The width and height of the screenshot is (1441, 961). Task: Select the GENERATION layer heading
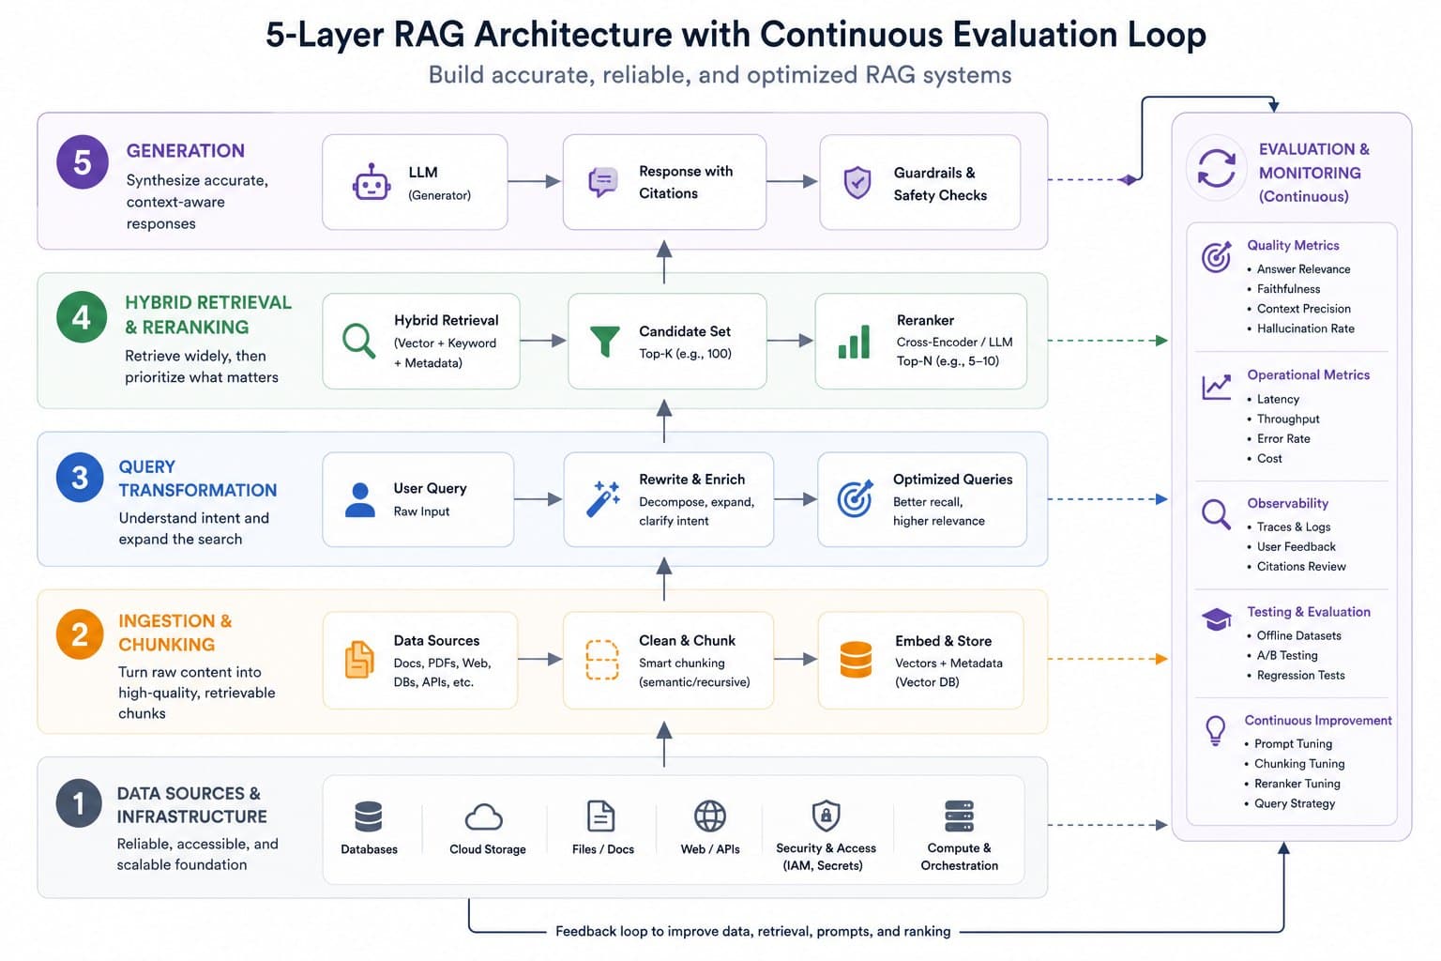186,151
